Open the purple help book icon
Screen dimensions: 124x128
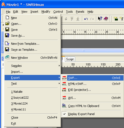click(106, 19)
